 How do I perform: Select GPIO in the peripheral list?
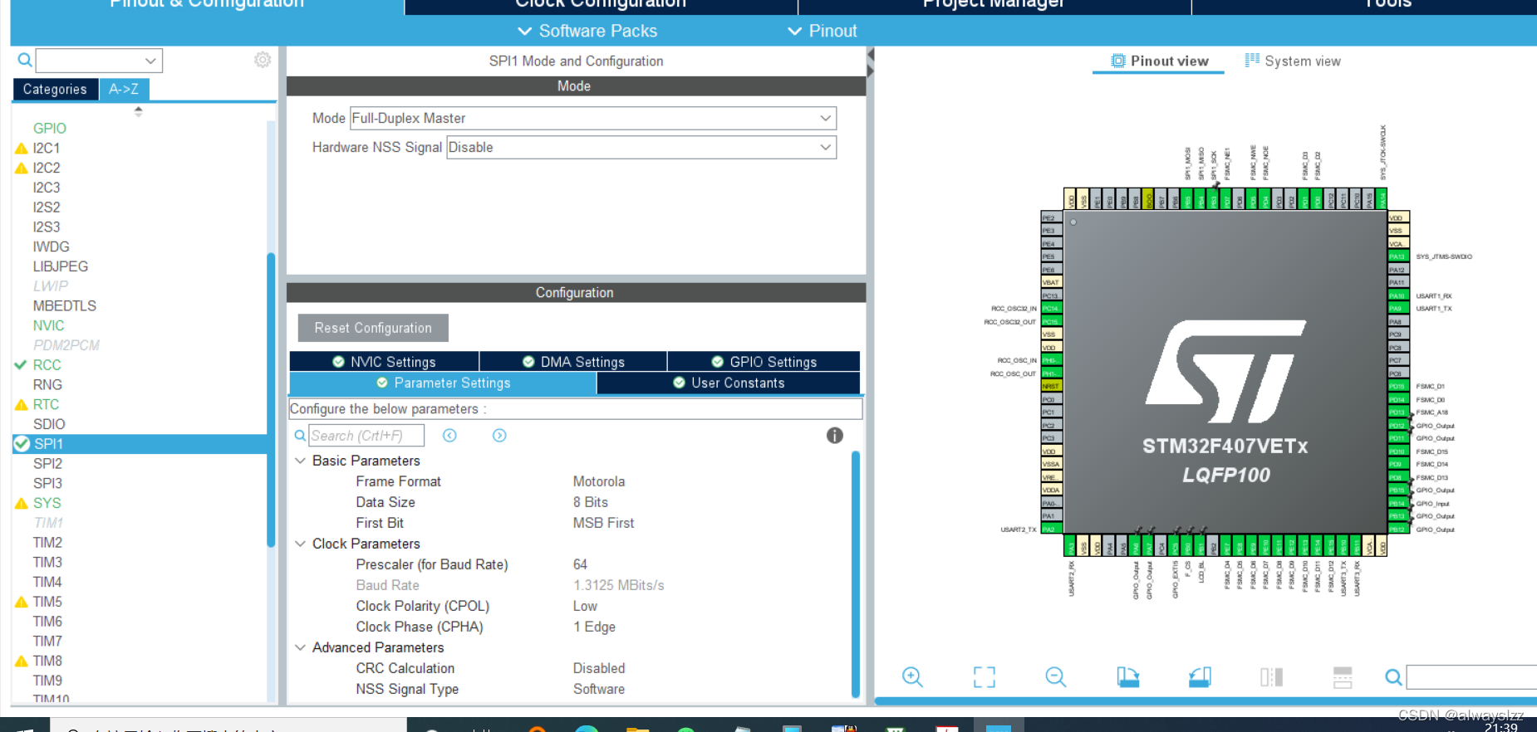50,129
